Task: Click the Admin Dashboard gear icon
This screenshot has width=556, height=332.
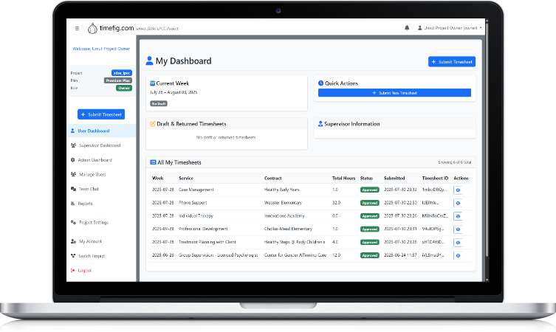Action: [72, 159]
